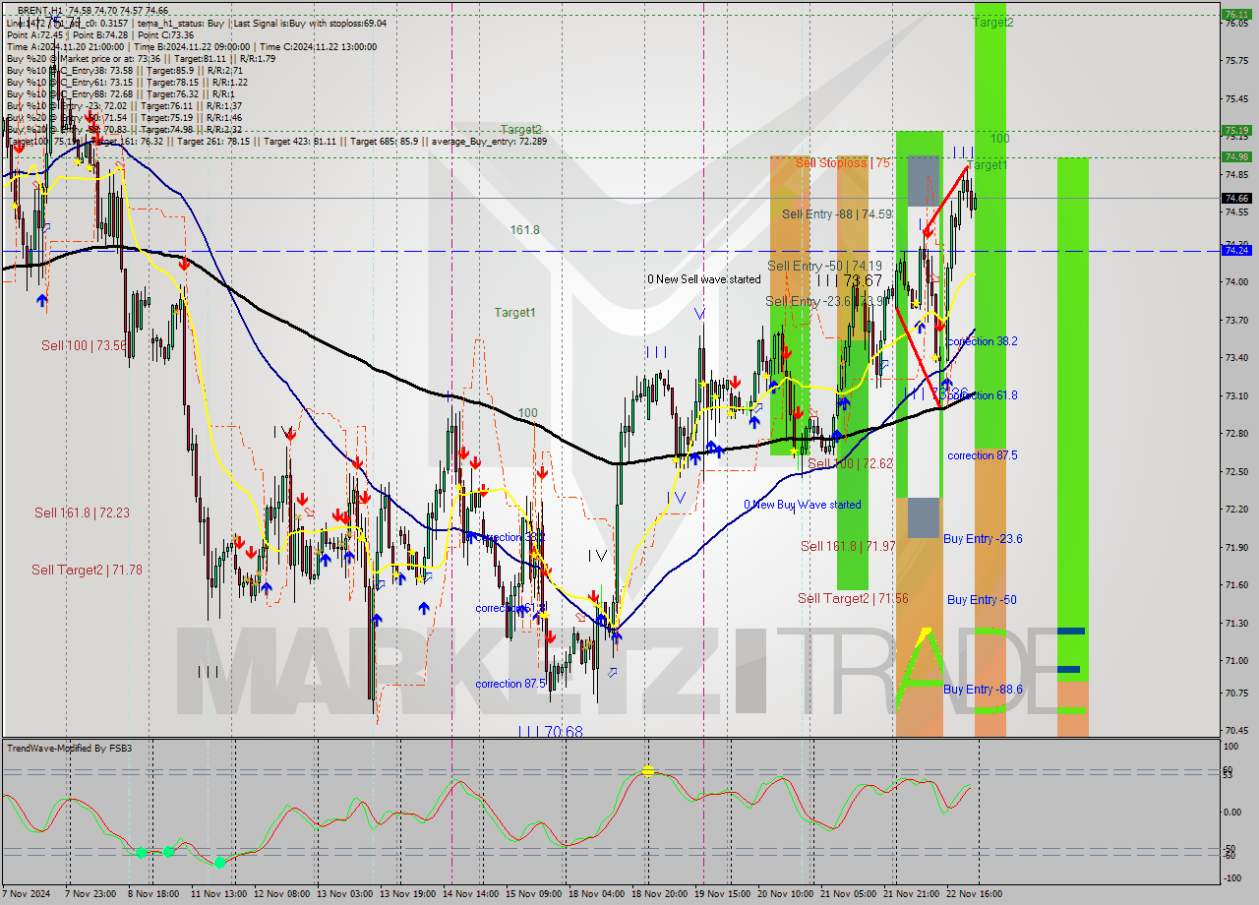Select the '7 Nov 2024' time label
Viewport: 1259px width, 905px height.
[28, 894]
